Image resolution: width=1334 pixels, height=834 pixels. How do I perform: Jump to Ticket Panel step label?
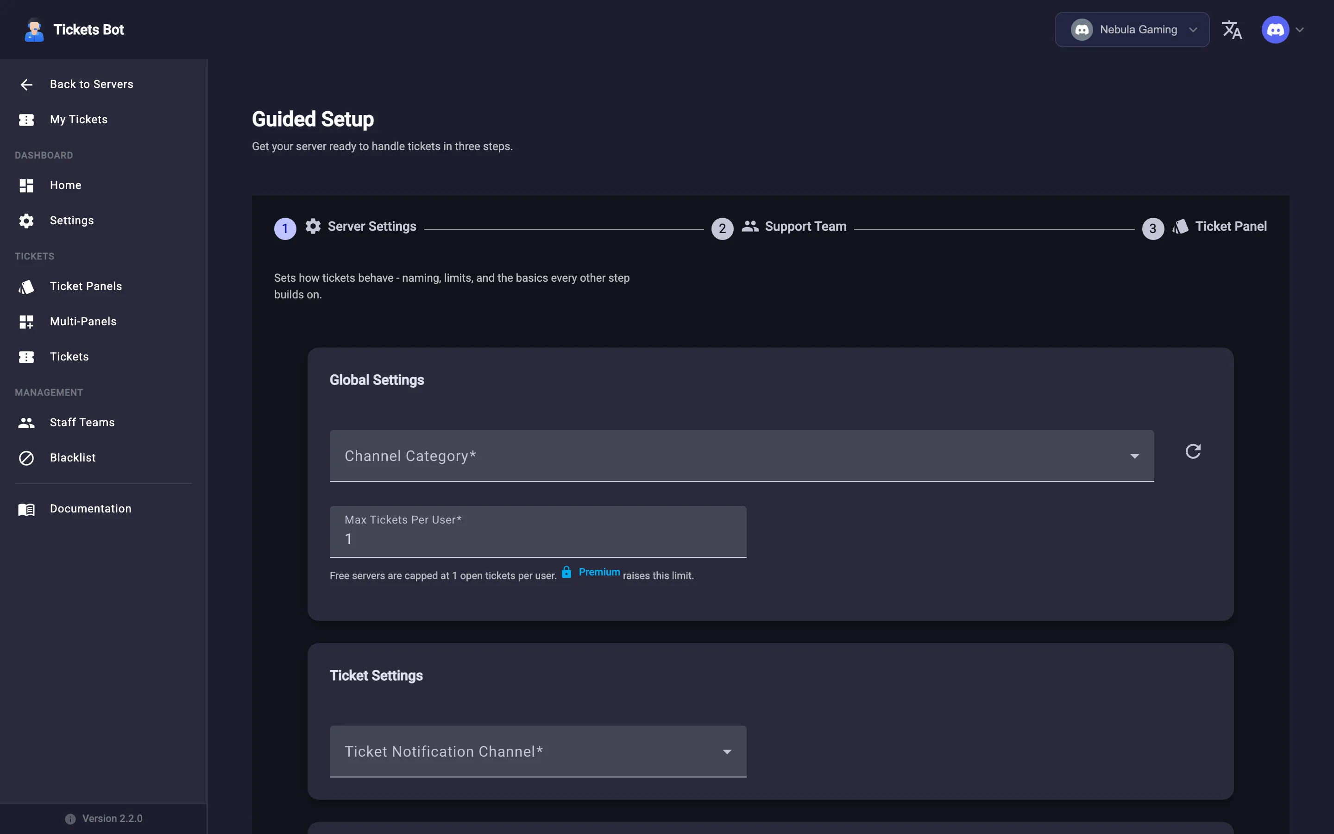[x=1230, y=226]
